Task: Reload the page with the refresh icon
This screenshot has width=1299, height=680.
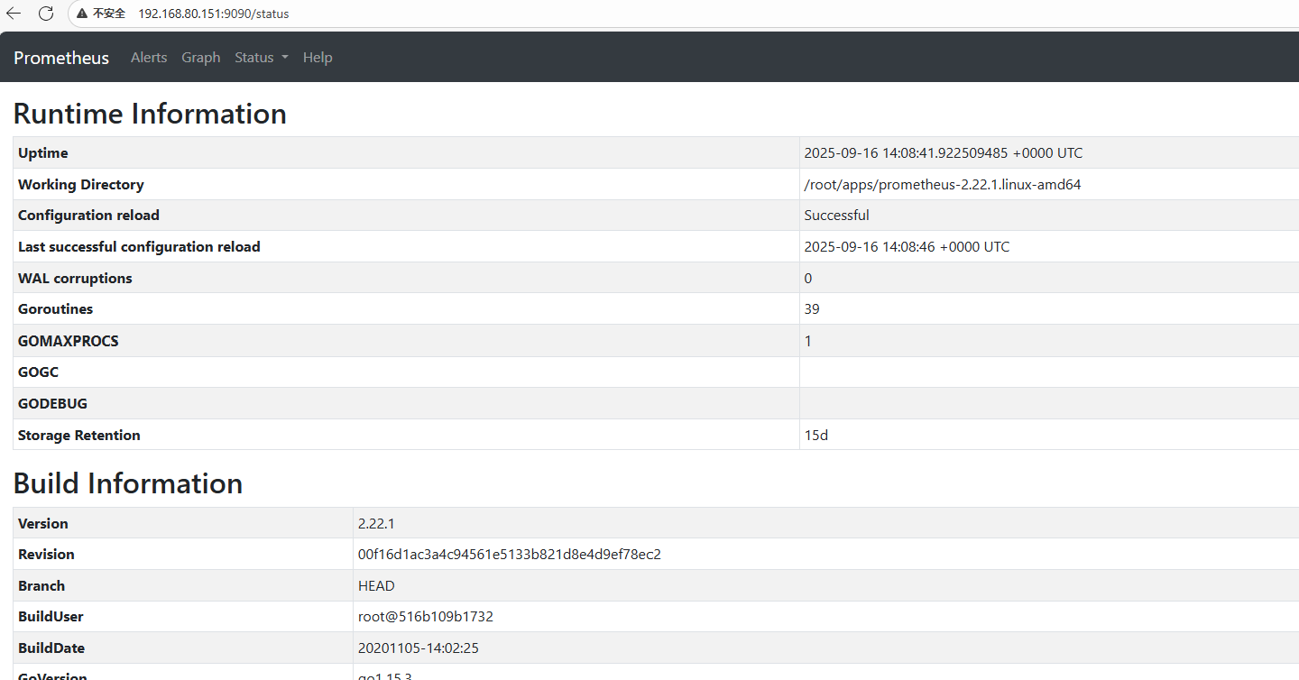Action: (x=46, y=14)
